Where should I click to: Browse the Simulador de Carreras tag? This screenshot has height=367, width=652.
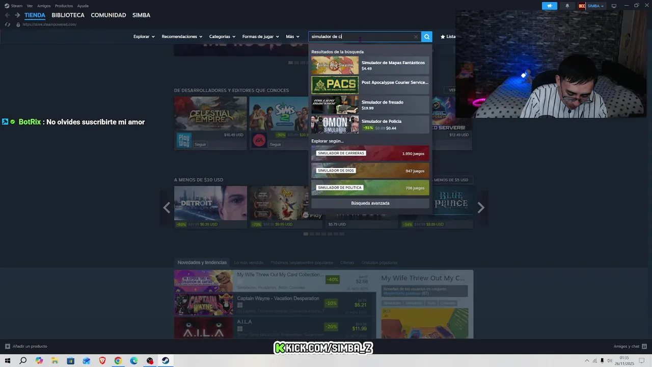pyautogui.click(x=370, y=153)
